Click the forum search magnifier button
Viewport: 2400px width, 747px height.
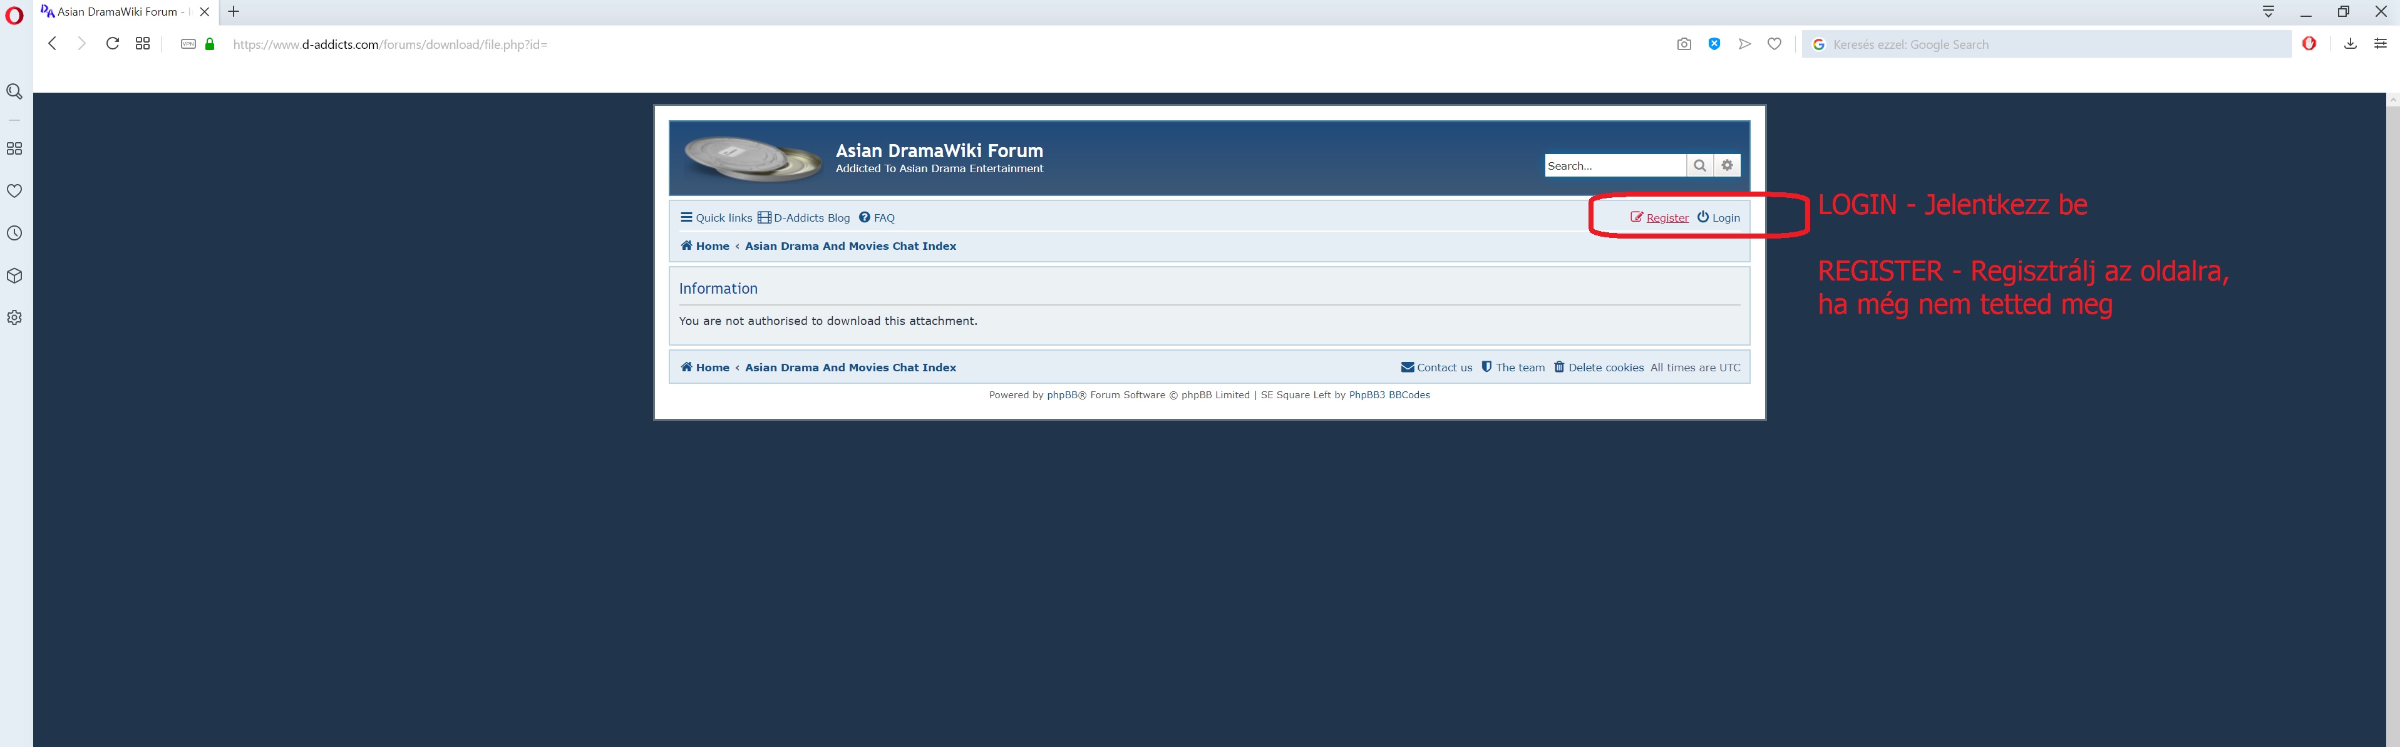click(1699, 165)
